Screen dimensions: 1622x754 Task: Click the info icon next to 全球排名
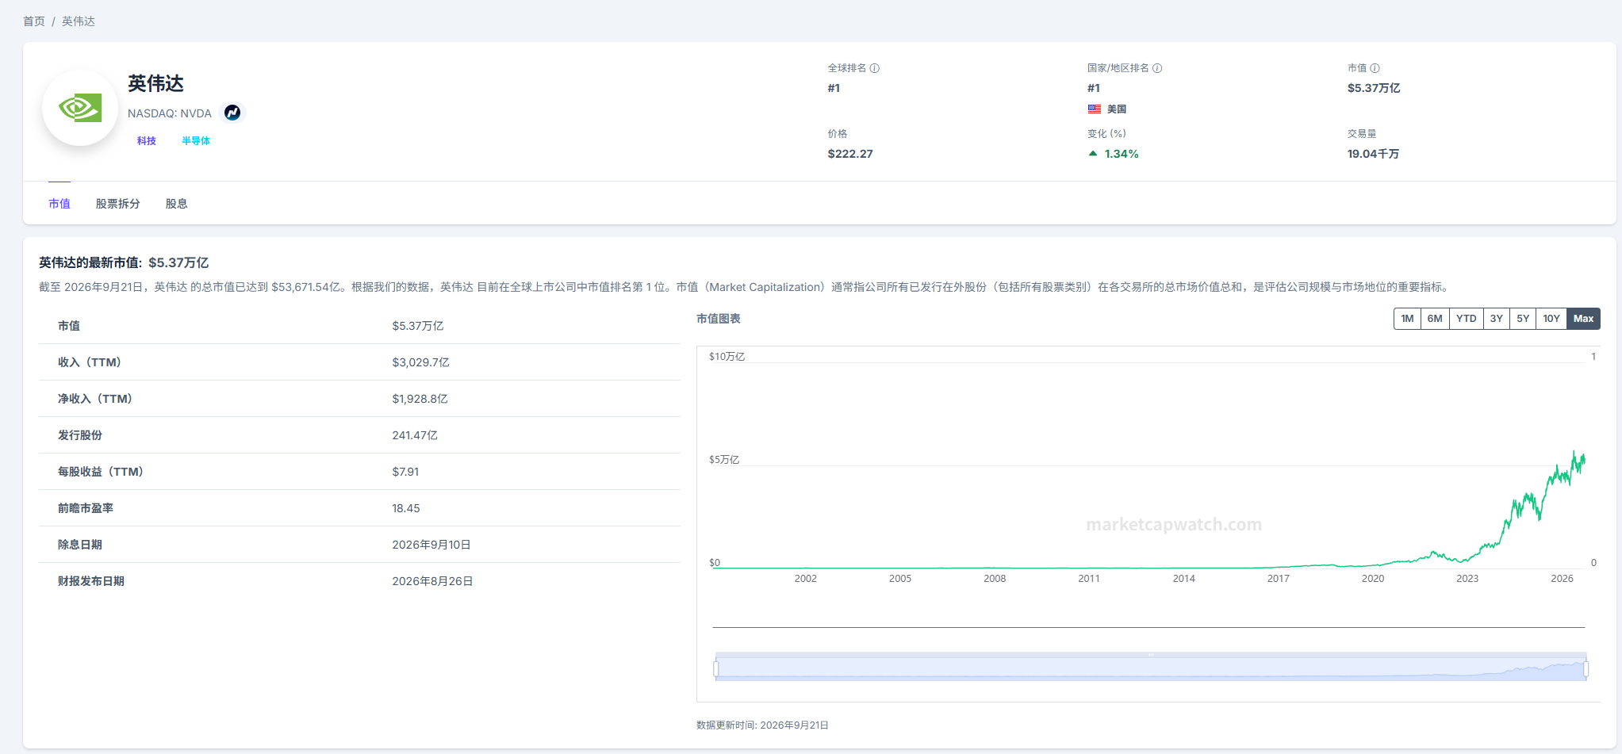pos(875,68)
